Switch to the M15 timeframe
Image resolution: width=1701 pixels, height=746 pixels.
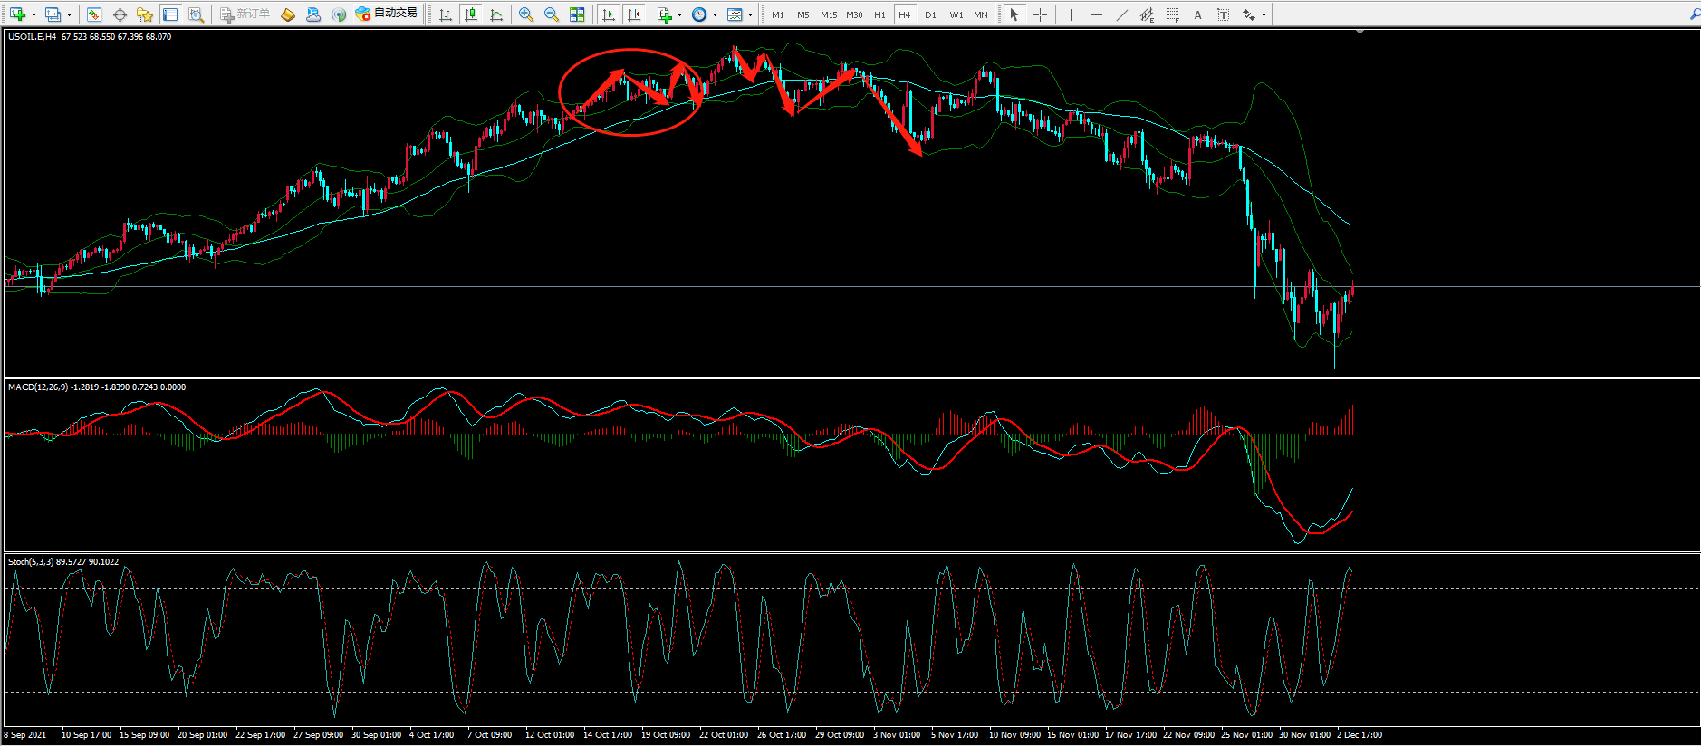point(828,14)
